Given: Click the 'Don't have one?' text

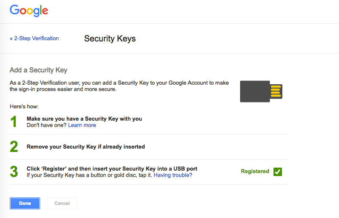Looking at the screenshot, I should (x=46, y=125).
